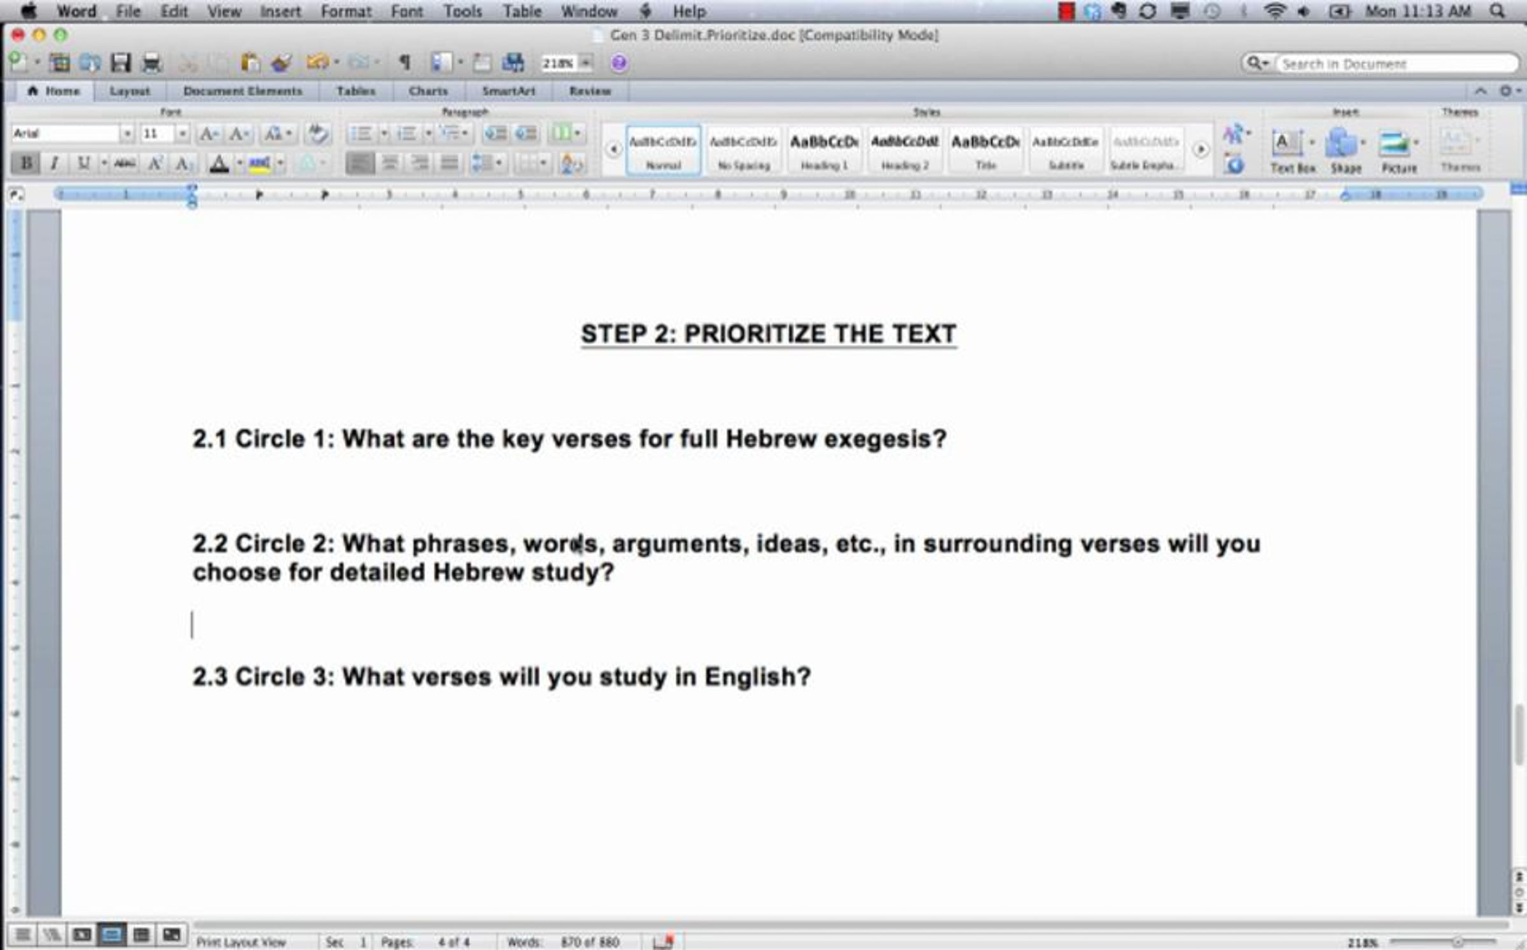Open the Media Browser icon
The height and width of the screenshot is (950, 1527).
pyautogui.click(x=513, y=62)
